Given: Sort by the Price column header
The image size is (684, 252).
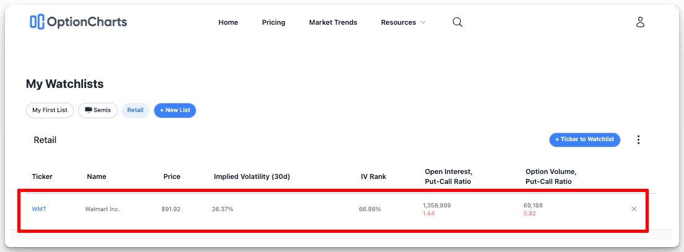Looking at the screenshot, I should (x=172, y=176).
